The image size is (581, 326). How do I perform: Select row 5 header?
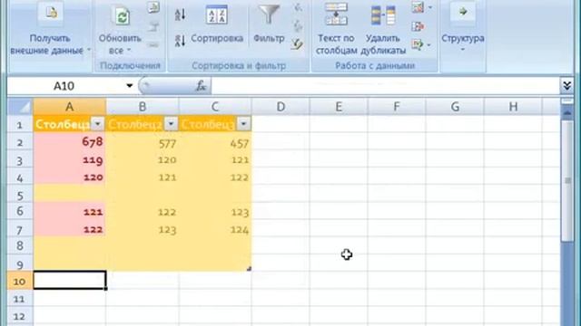pos(20,195)
